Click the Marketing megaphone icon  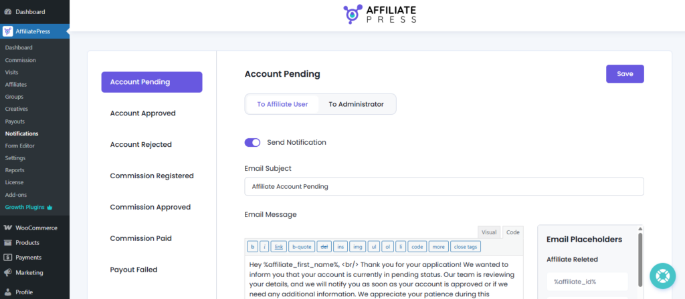coord(8,272)
